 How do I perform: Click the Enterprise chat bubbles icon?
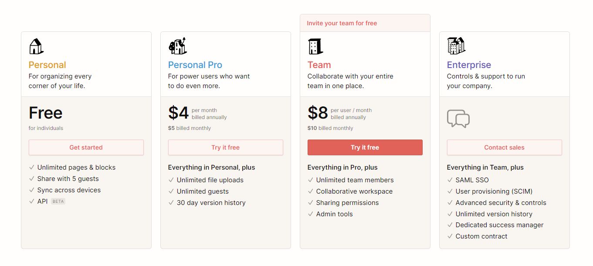pyautogui.click(x=458, y=119)
